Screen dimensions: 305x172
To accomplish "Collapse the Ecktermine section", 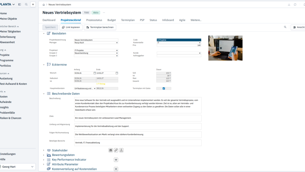I will click(x=44, y=64).
